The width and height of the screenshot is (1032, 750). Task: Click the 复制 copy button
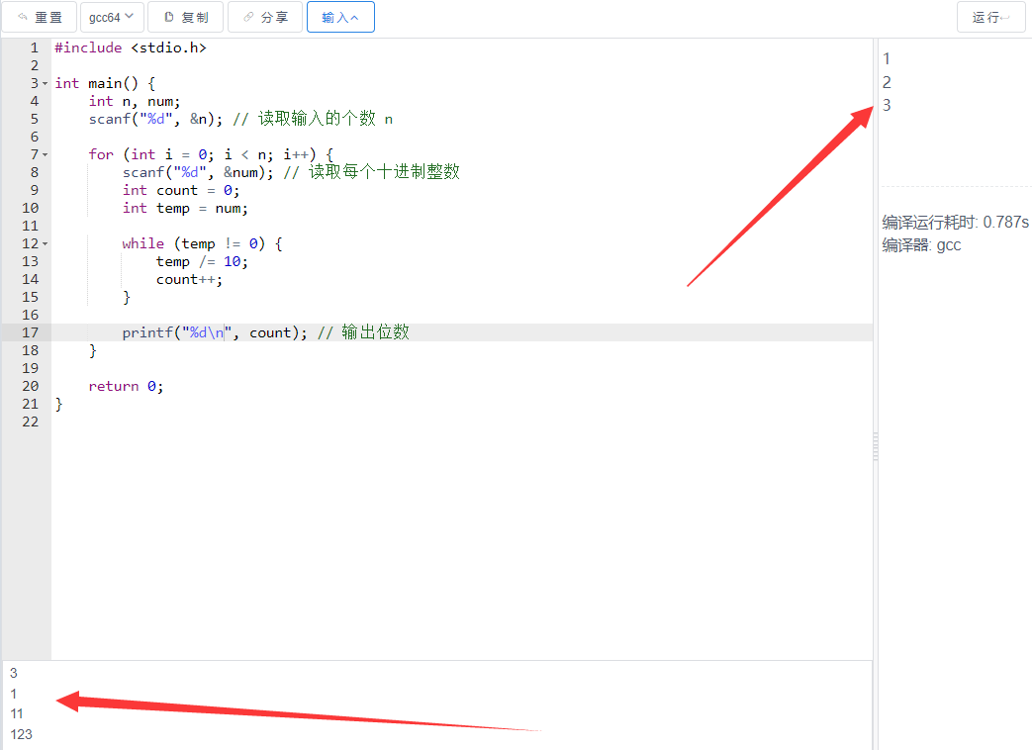pos(186,17)
